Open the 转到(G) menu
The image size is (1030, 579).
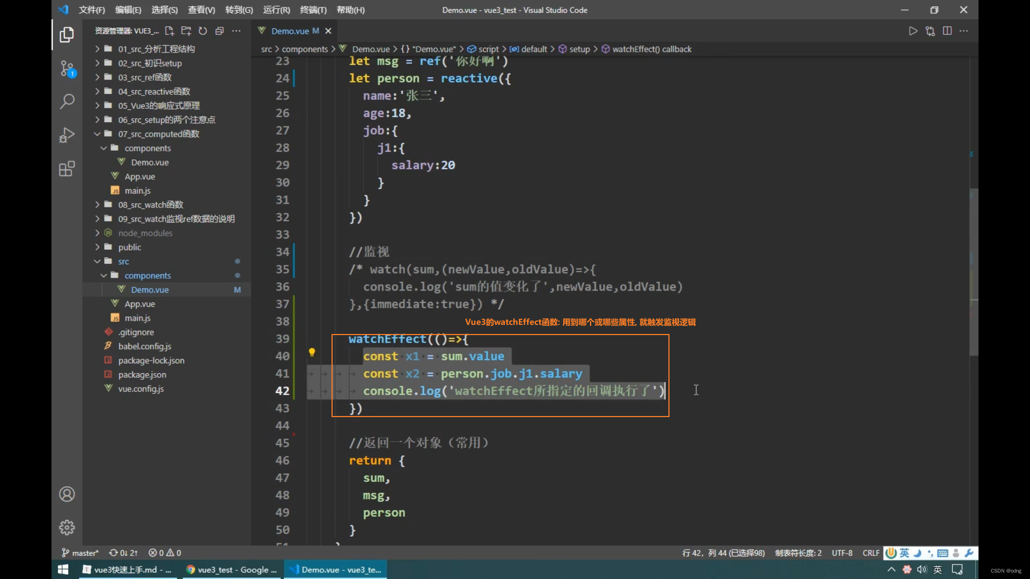point(239,10)
